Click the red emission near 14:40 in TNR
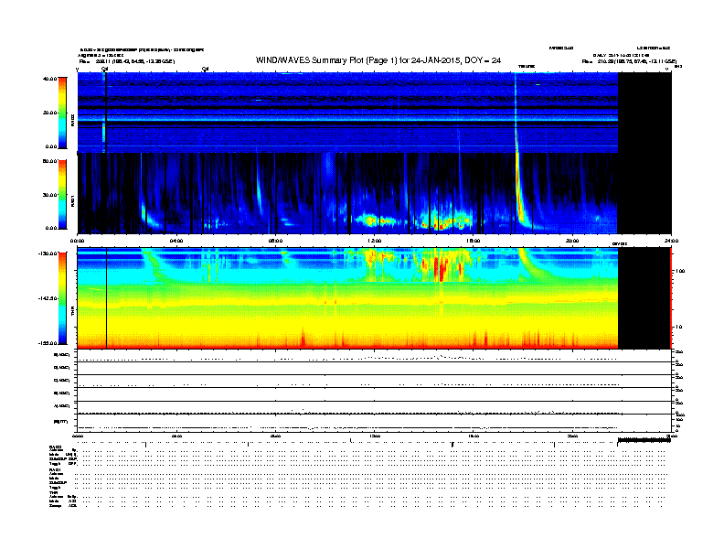 [x=441, y=268]
